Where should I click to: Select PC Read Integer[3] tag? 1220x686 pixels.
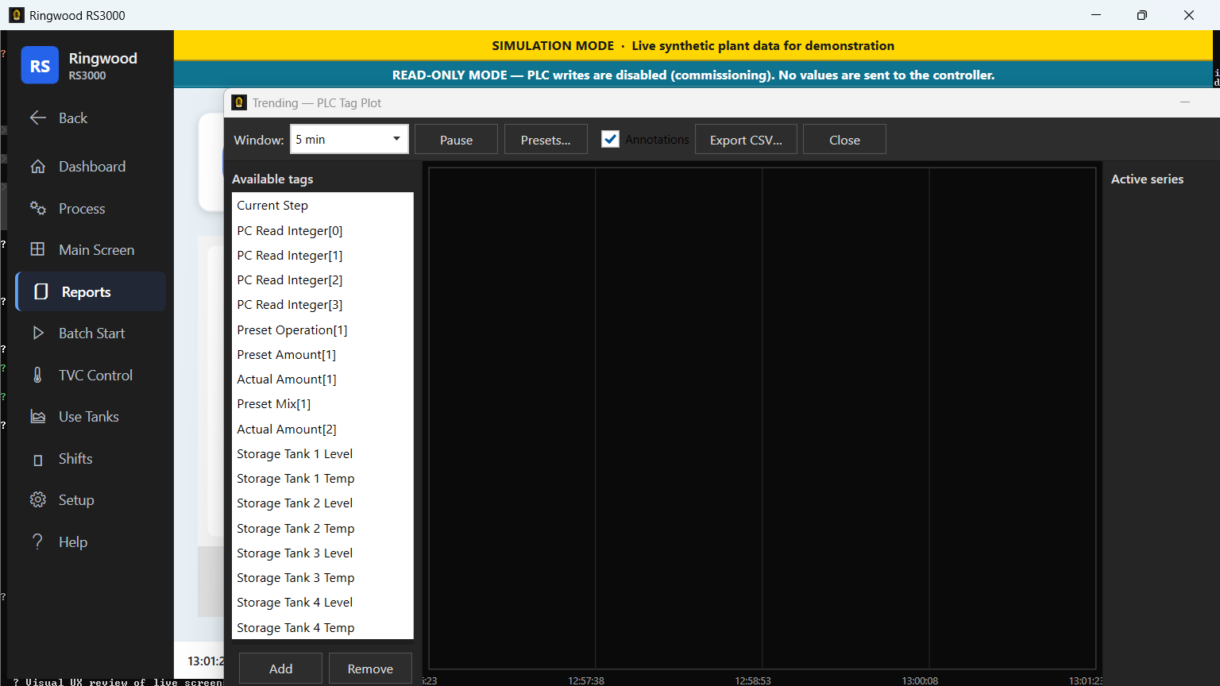322,305
